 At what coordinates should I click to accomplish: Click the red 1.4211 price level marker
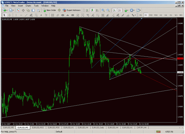point(180,59)
